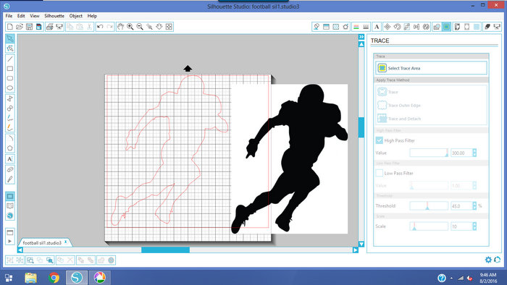This screenshot has height=285, width=507.
Task: Undo the last action
Action: click(x=100, y=27)
